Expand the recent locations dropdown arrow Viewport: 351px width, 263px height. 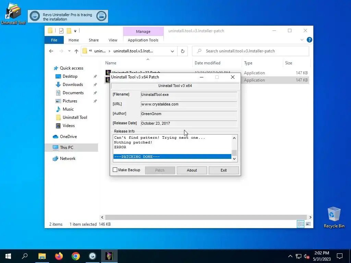coord(69,51)
